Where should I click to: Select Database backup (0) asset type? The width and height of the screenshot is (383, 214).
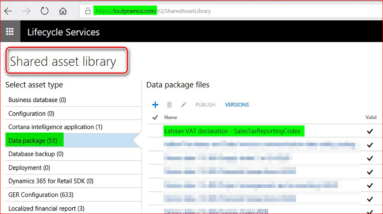tap(73, 154)
